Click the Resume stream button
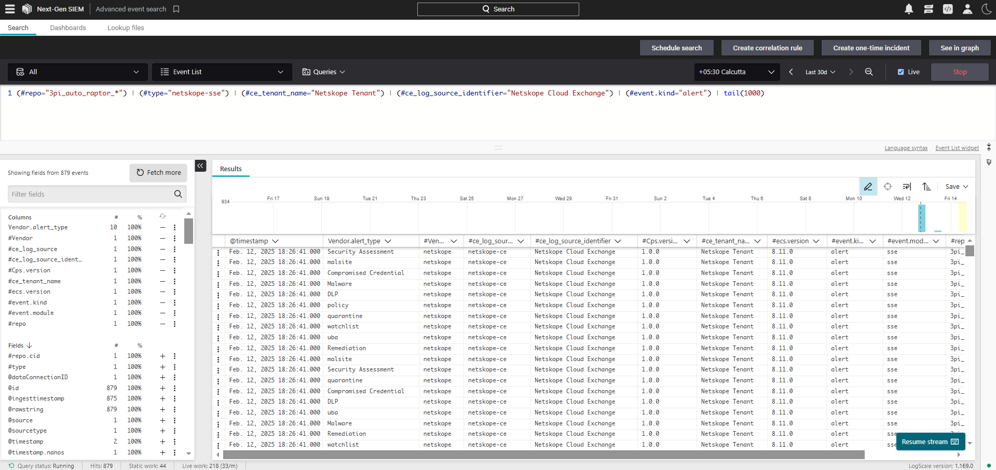 coord(931,442)
